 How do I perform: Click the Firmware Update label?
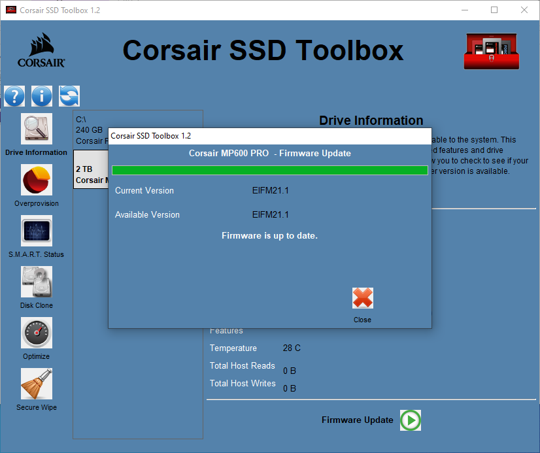pyautogui.click(x=357, y=420)
